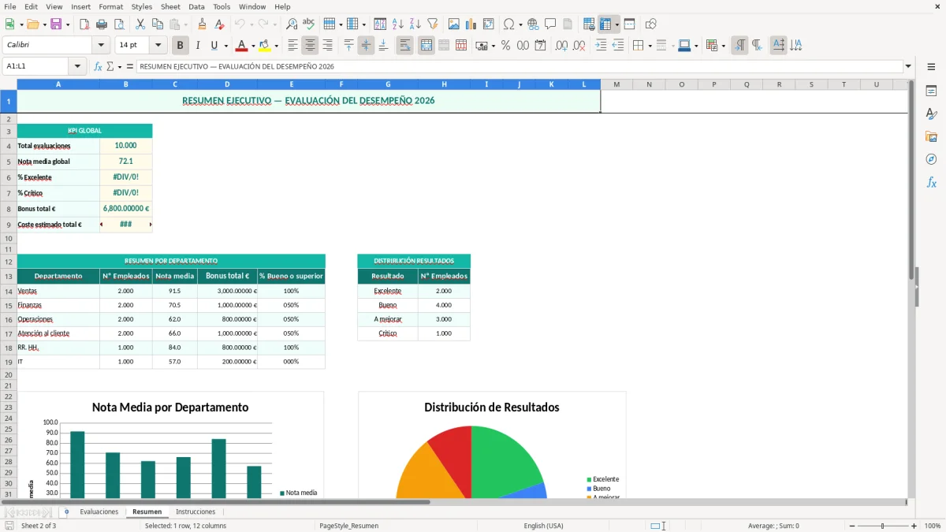
Task: Toggle Center Horizontally alignment
Action: tap(310, 46)
